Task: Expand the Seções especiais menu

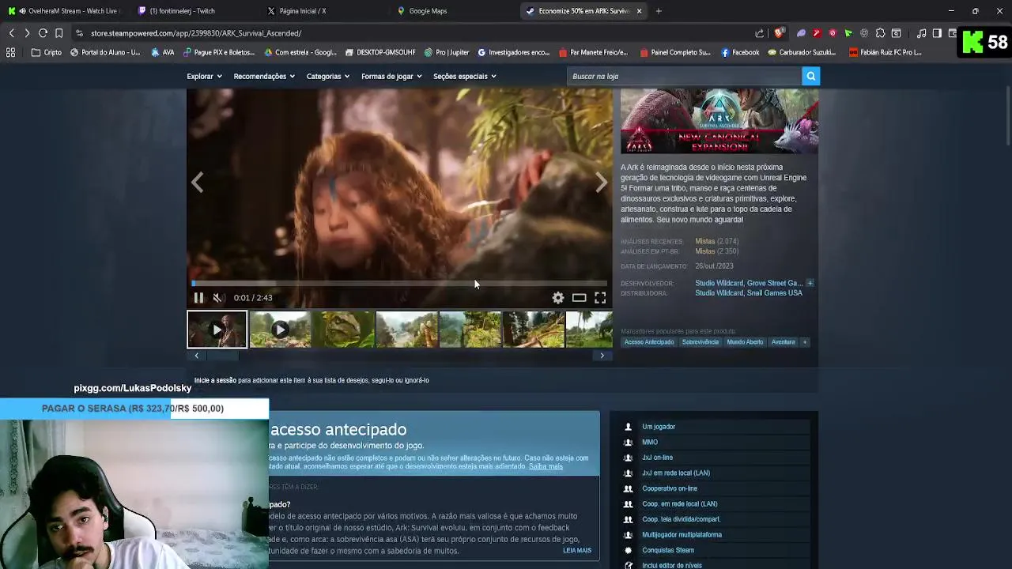Action: click(x=465, y=76)
